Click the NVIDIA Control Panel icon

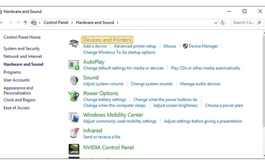coord(74,149)
